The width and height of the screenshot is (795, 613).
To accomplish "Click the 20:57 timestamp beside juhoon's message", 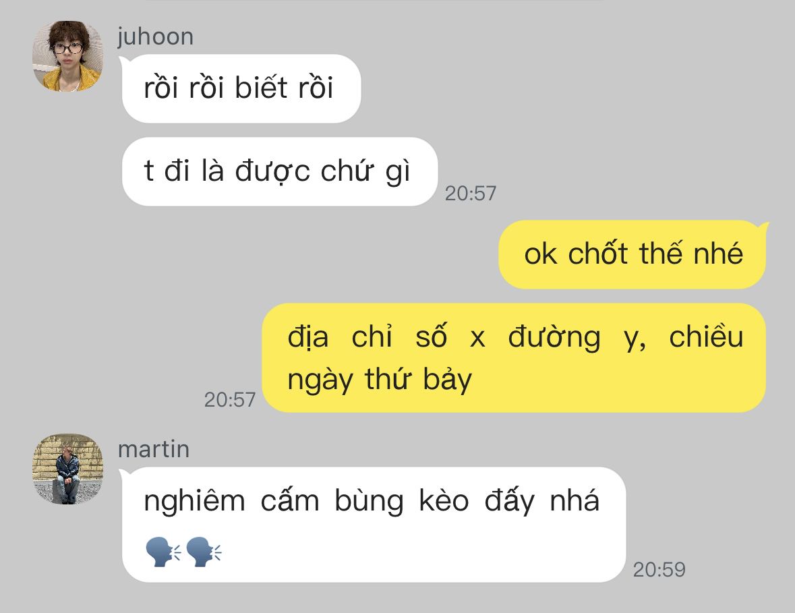I will point(470,193).
